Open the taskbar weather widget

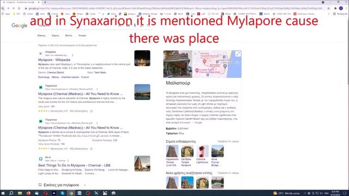pos(286,193)
